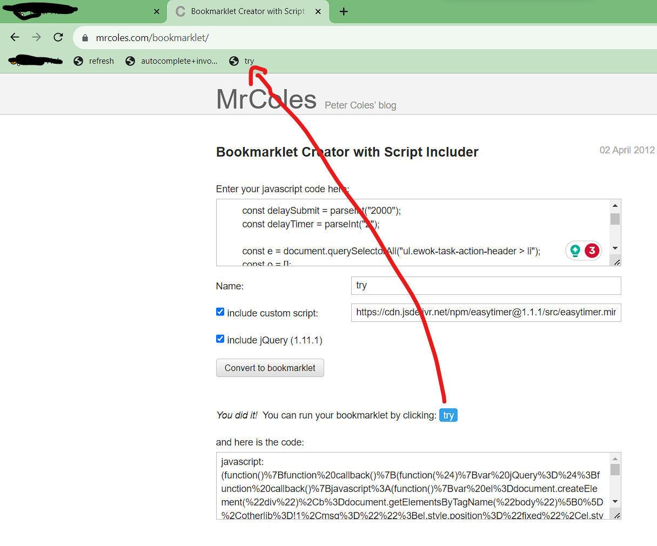Click the globe icon of the 'try' bookmark

tap(234, 61)
